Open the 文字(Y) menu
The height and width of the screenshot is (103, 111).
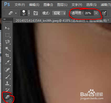77,5
